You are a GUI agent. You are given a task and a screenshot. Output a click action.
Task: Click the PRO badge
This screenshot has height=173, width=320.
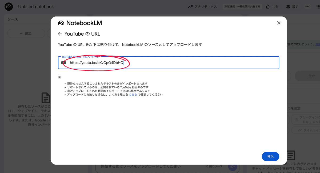point(308,7)
